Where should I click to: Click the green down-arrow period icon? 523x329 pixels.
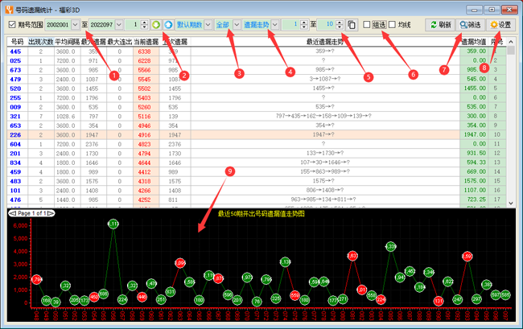pos(156,25)
